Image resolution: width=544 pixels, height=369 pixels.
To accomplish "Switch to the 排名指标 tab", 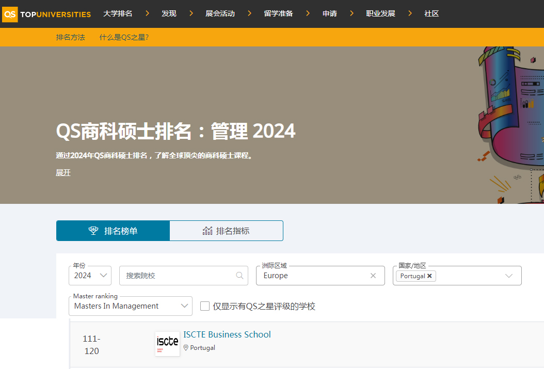I will 226,231.
